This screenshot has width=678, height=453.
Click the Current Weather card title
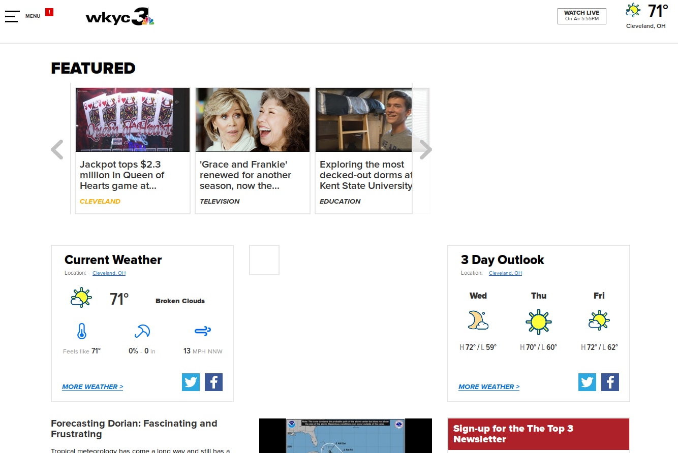click(x=113, y=260)
